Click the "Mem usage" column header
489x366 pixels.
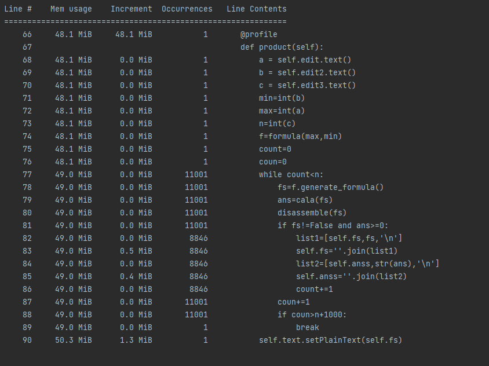(x=71, y=9)
